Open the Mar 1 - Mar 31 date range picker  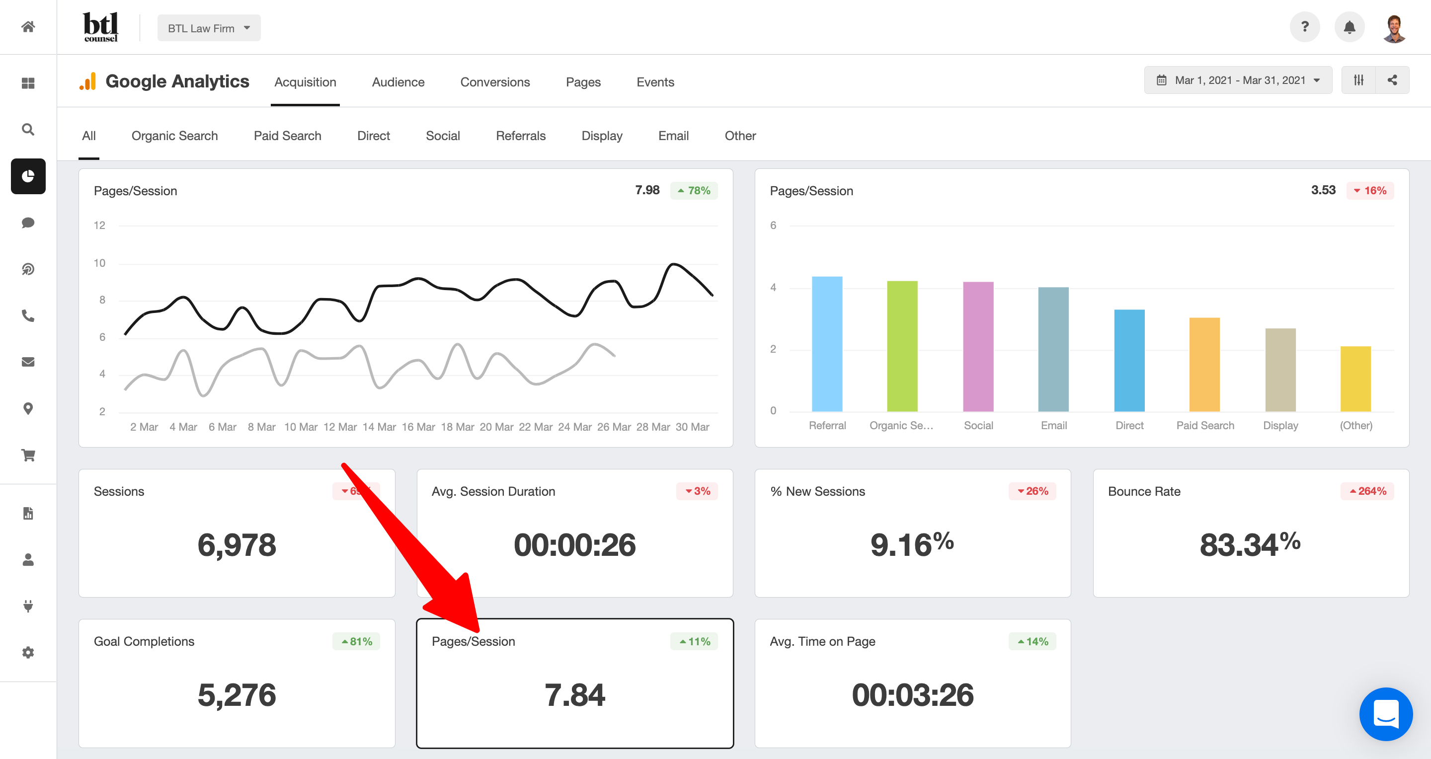pos(1238,80)
